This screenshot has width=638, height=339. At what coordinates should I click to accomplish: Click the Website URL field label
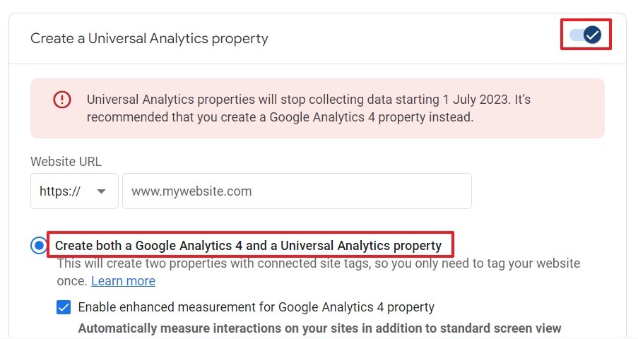(66, 162)
